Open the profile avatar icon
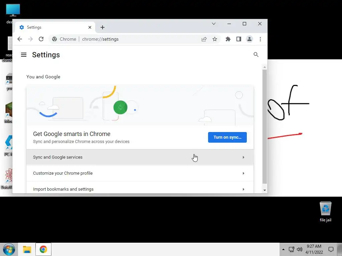 pos(249,39)
